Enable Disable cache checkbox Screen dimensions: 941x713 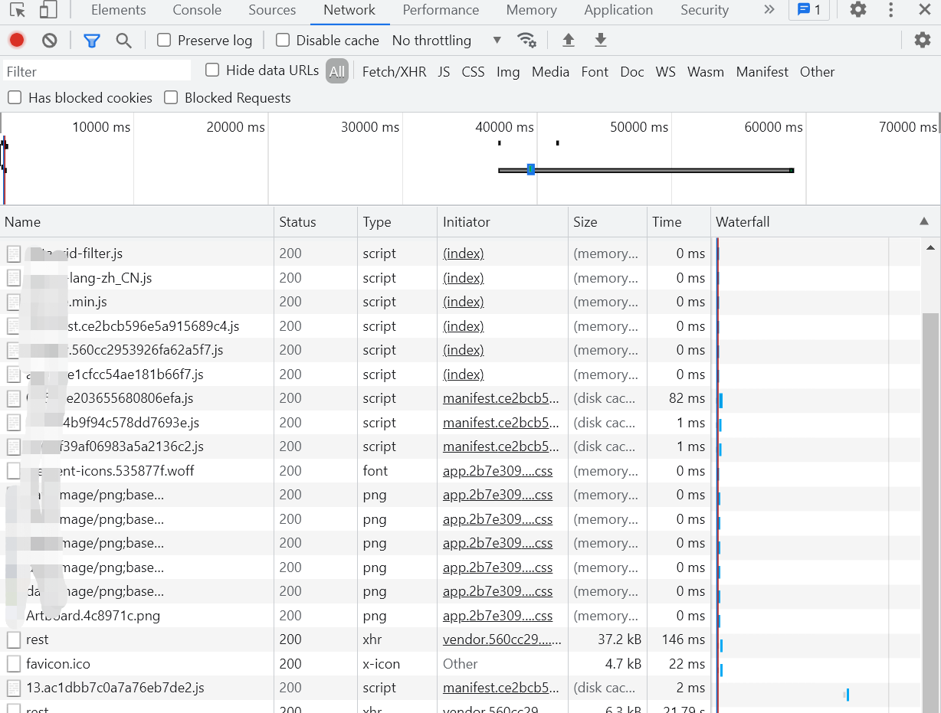click(283, 40)
